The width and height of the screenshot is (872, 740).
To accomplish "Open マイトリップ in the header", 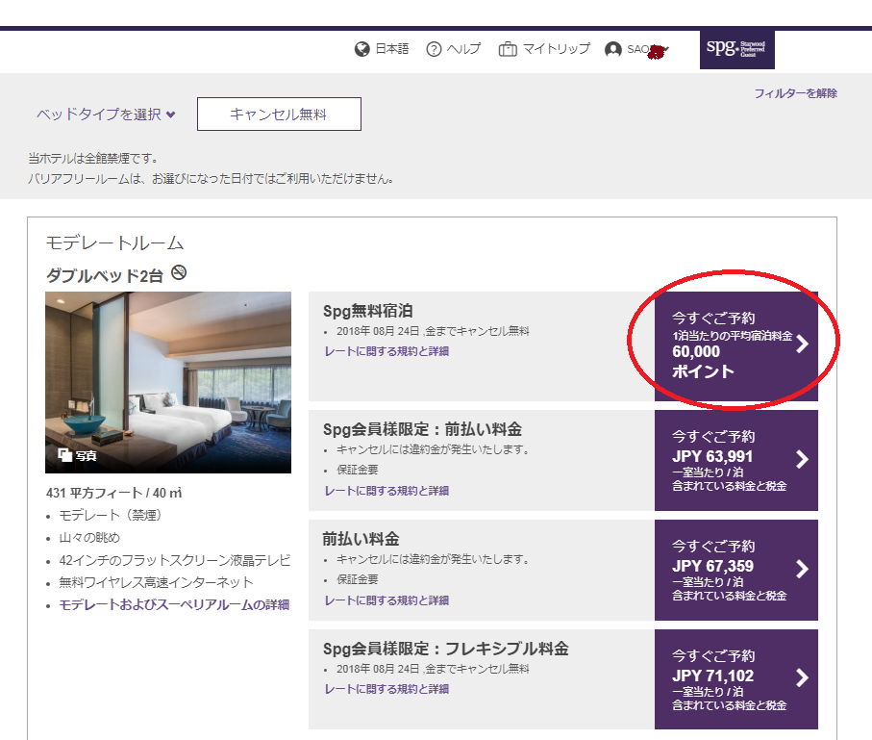I will [556, 49].
